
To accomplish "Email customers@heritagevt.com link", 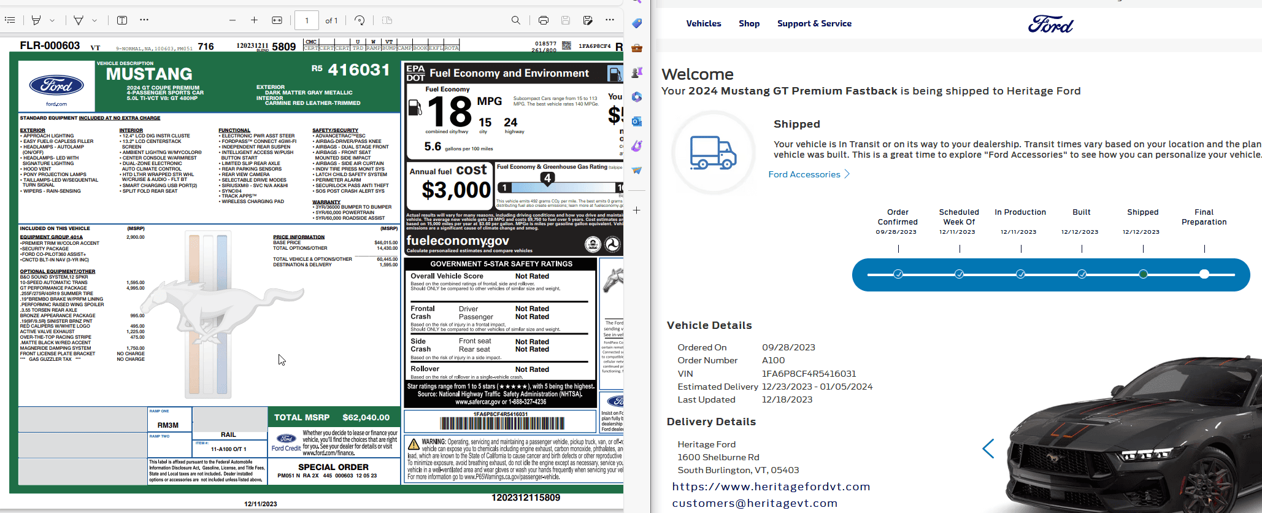I will tap(755, 503).
